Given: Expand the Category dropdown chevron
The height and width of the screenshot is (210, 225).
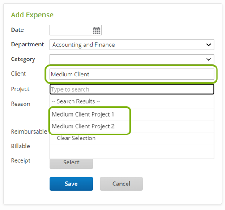Looking at the screenshot, I should coord(208,59).
